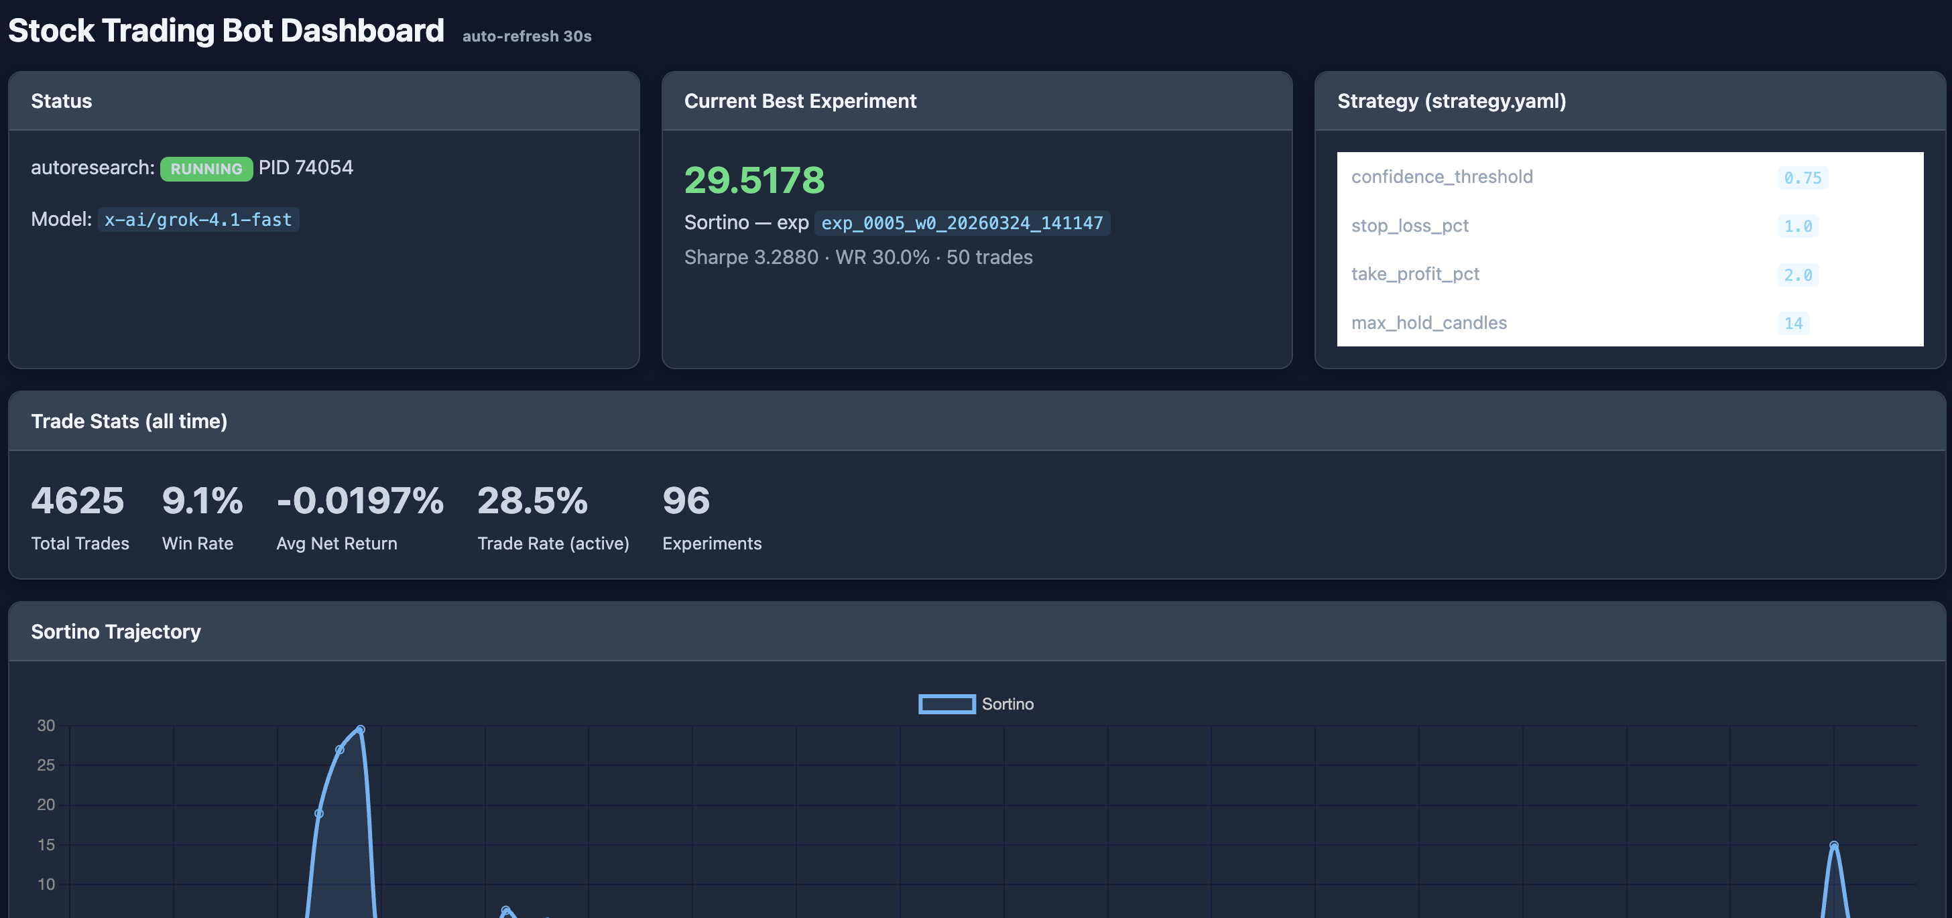Click the y-axis label 30
Screen dimensions: 1952x918
[46, 726]
